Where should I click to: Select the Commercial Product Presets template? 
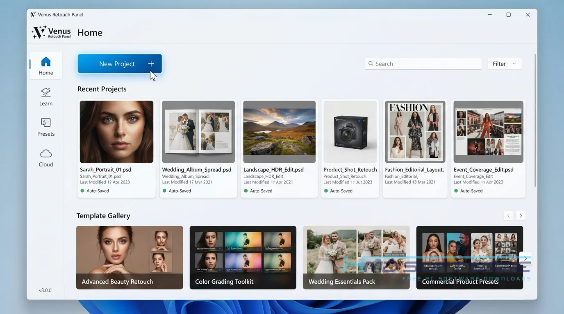click(x=470, y=258)
